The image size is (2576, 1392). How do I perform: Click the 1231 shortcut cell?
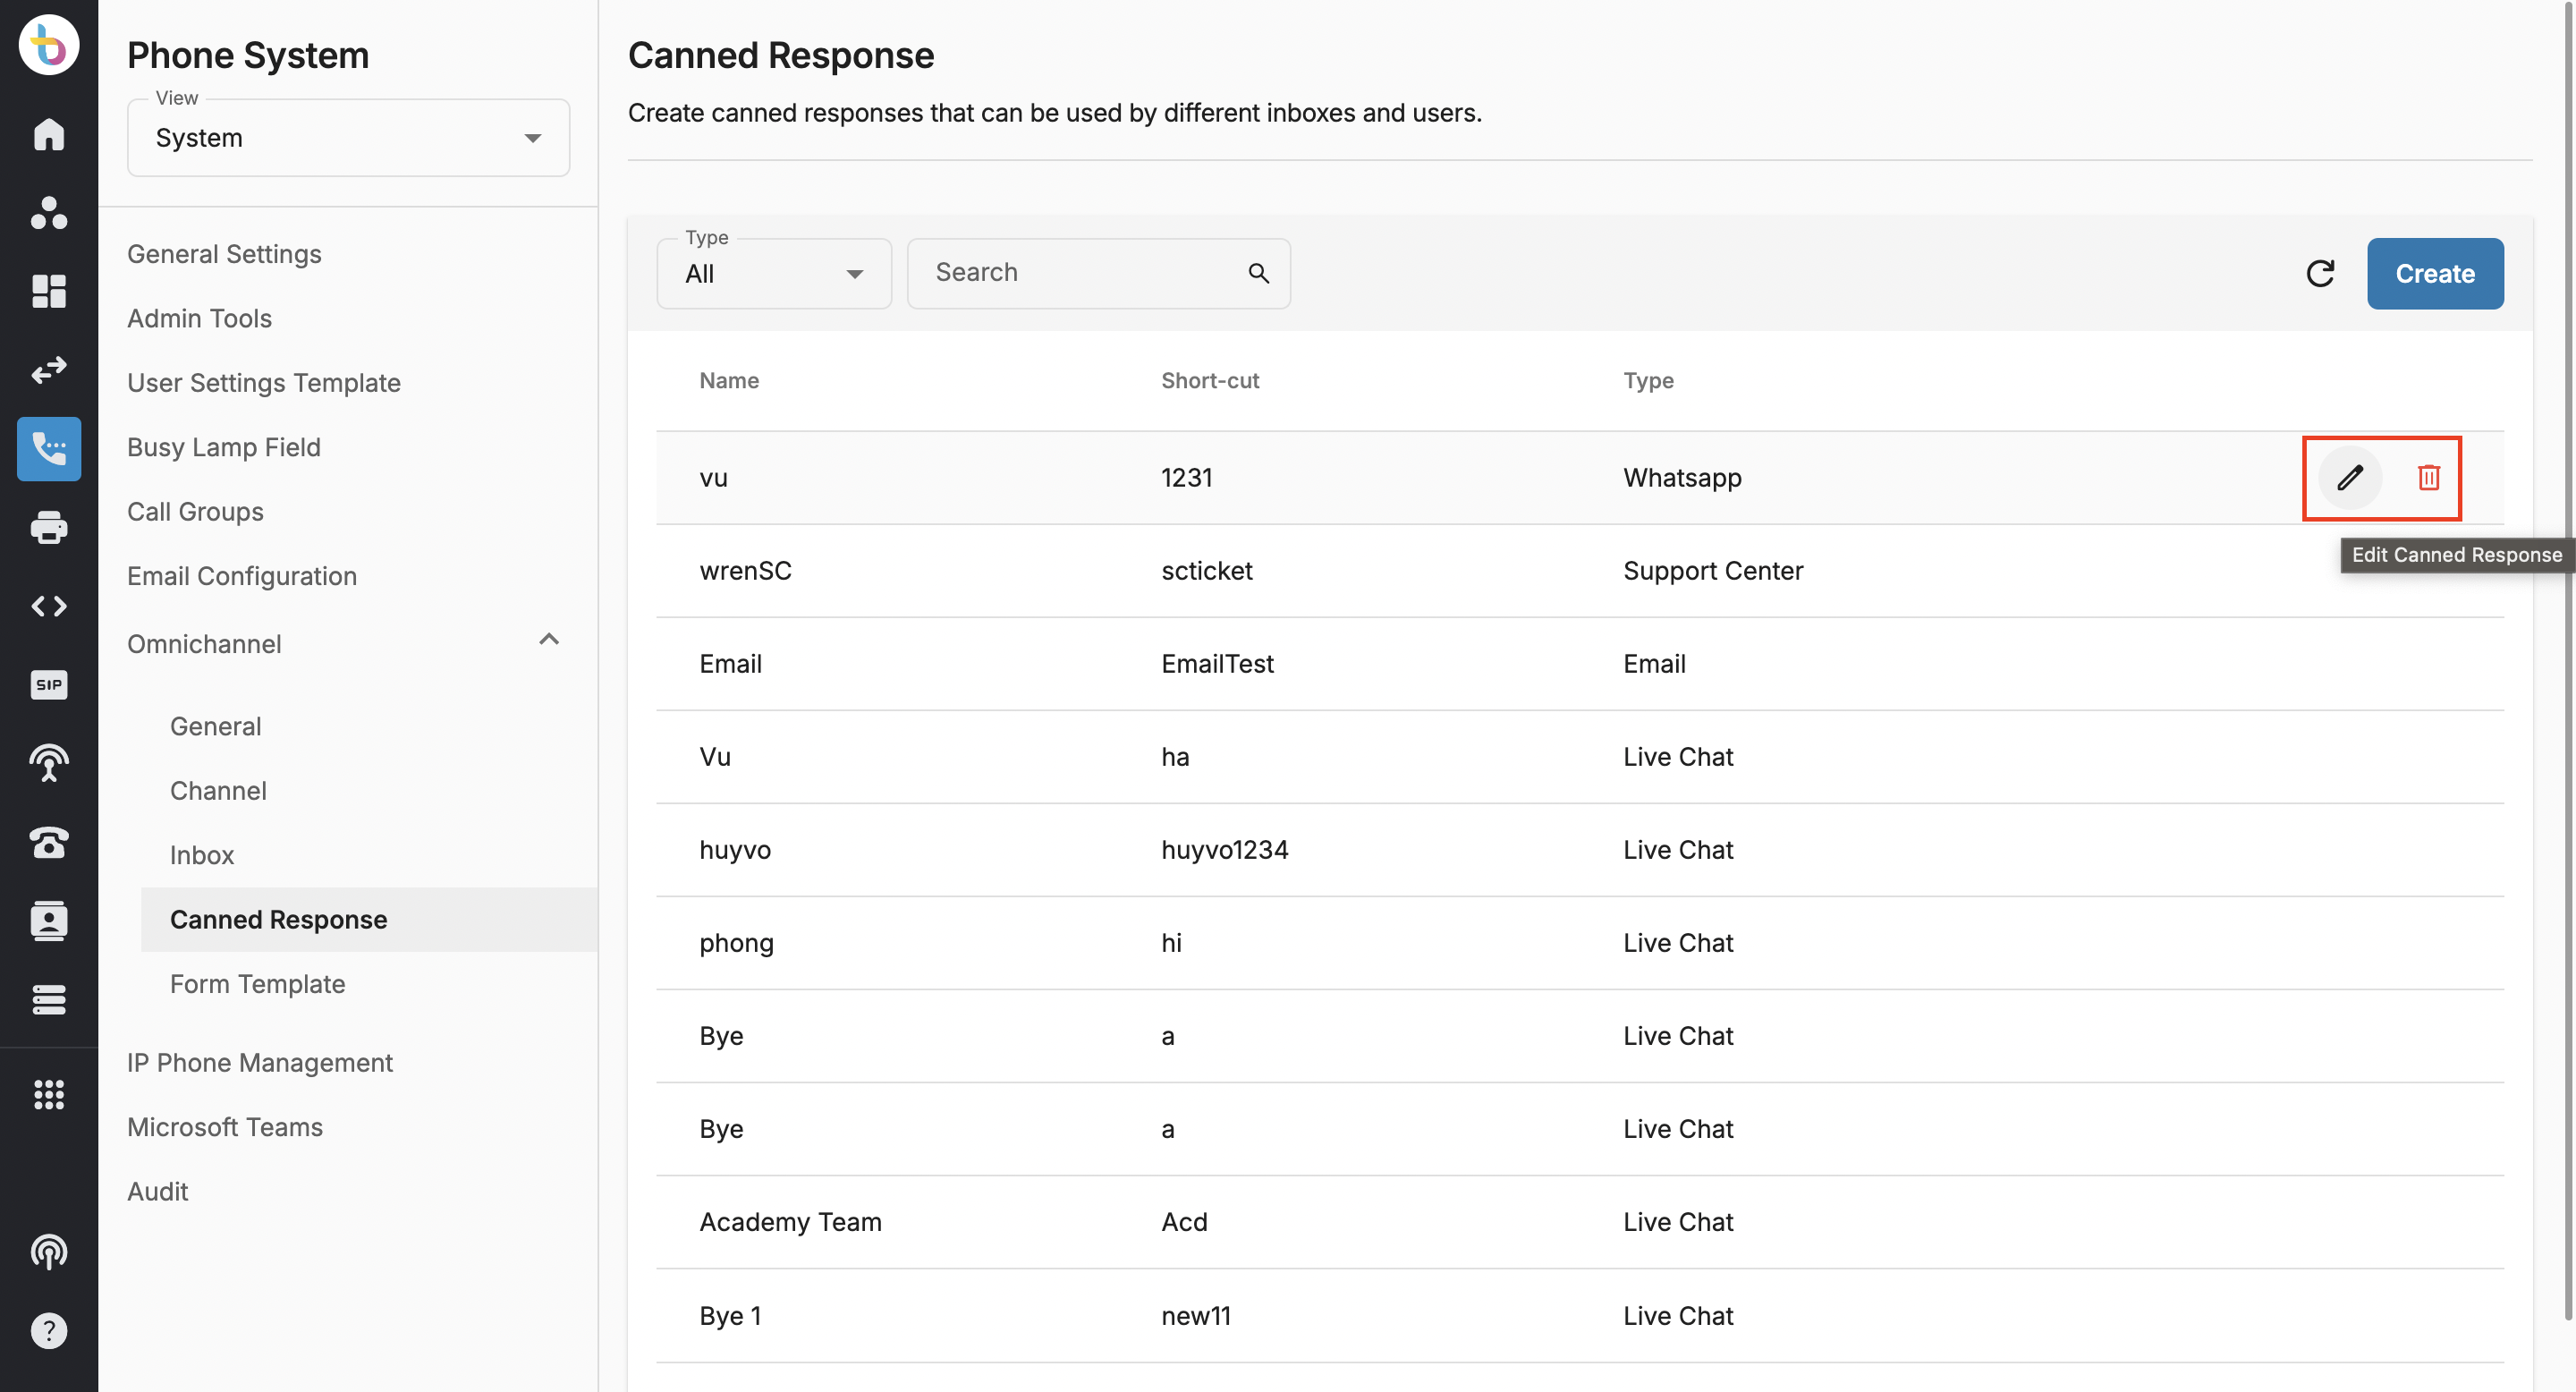[1186, 478]
